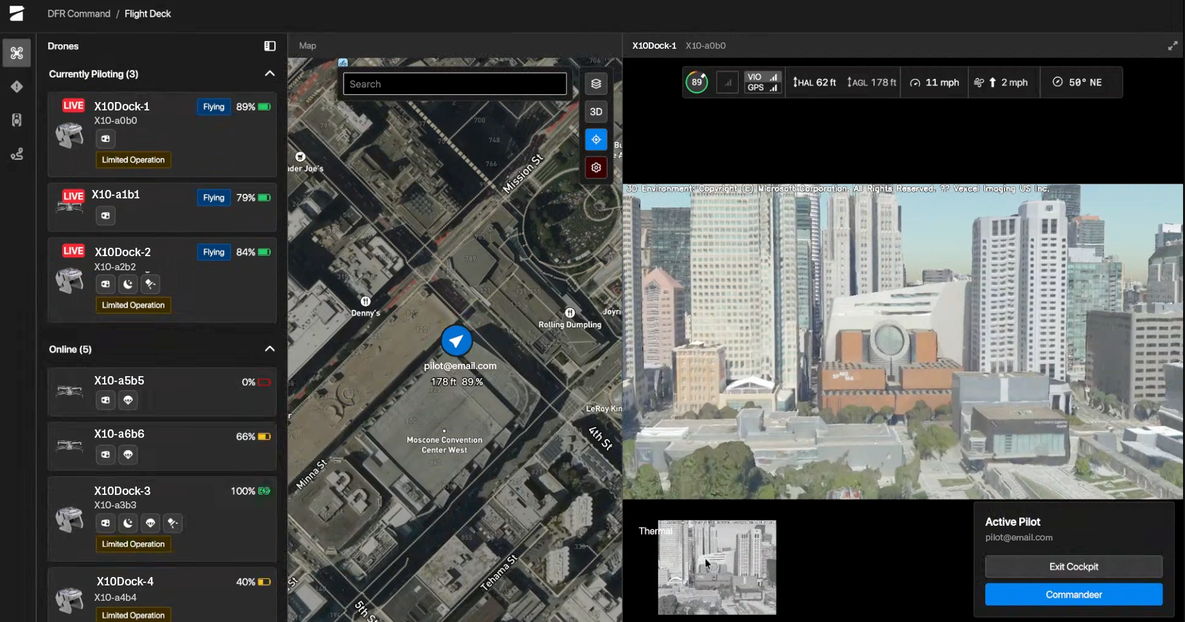
Task: Click the camera attachment icon on X10Dock-1
Action: point(105,139)
